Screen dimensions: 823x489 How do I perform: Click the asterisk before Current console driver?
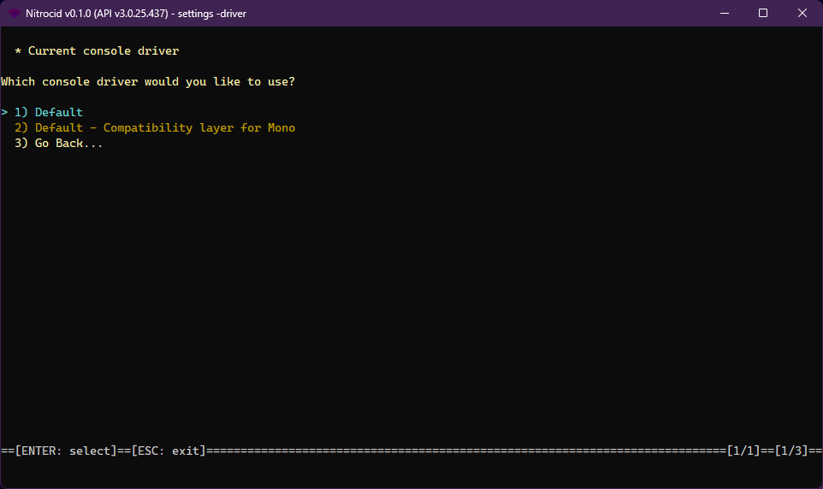point(18,51)
